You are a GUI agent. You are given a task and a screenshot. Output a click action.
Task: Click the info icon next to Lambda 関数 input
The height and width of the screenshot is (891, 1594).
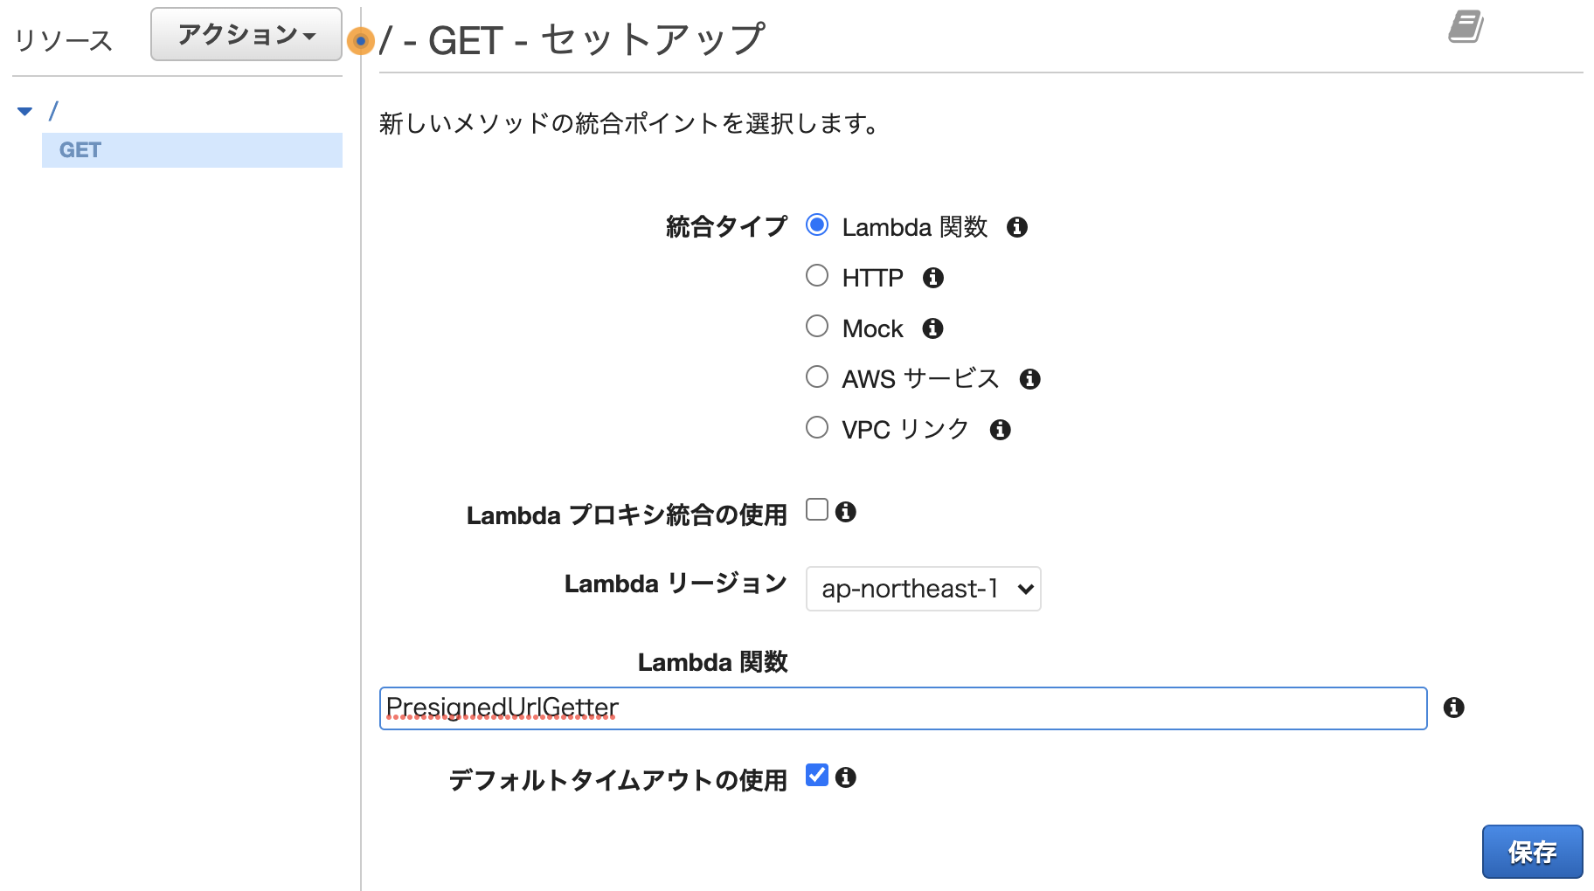click(1456, 709)
